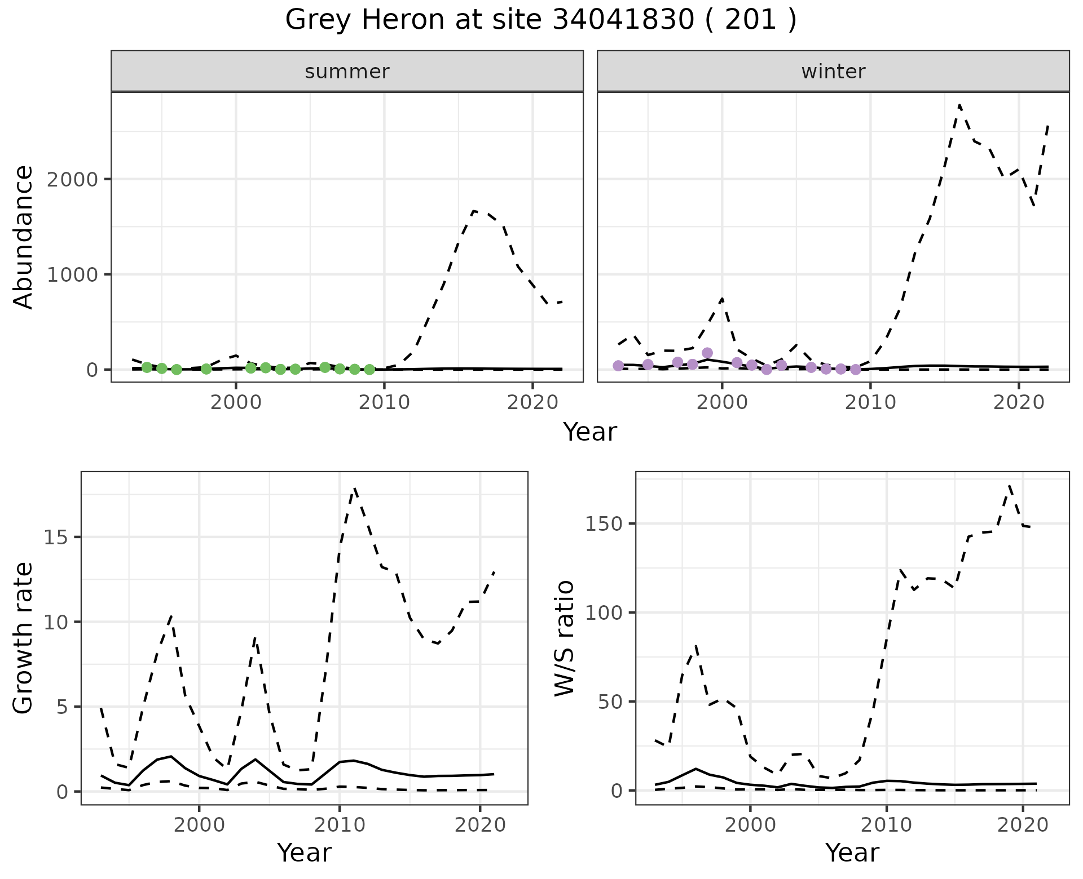
Task: Click the Year label under the W/S ratio plot
Action: [852, 853]
